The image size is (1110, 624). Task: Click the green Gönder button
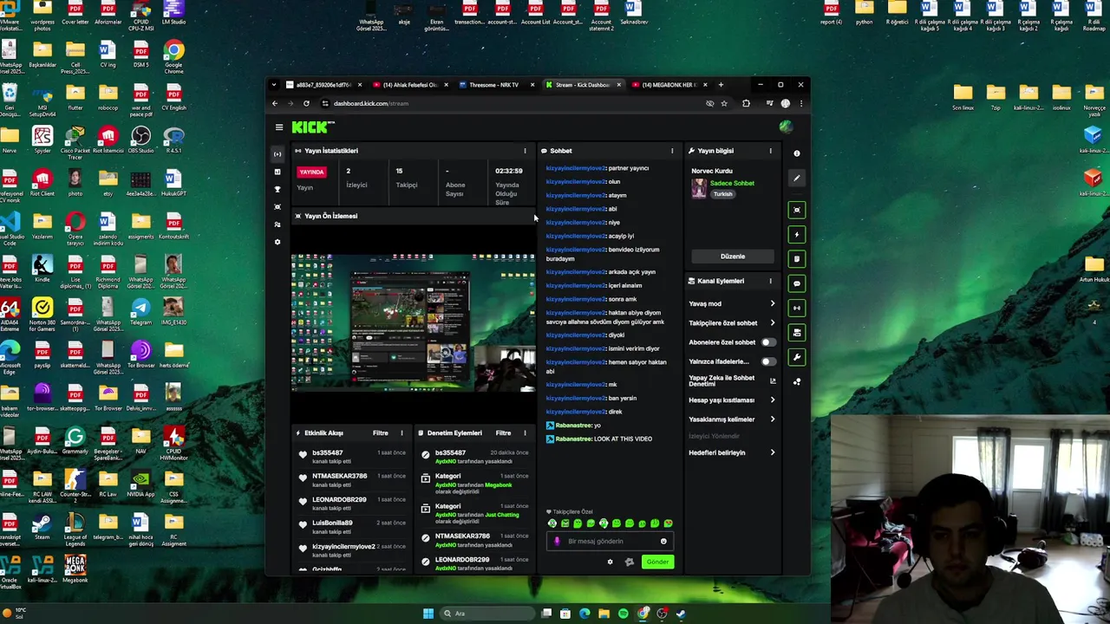(657, 562)
